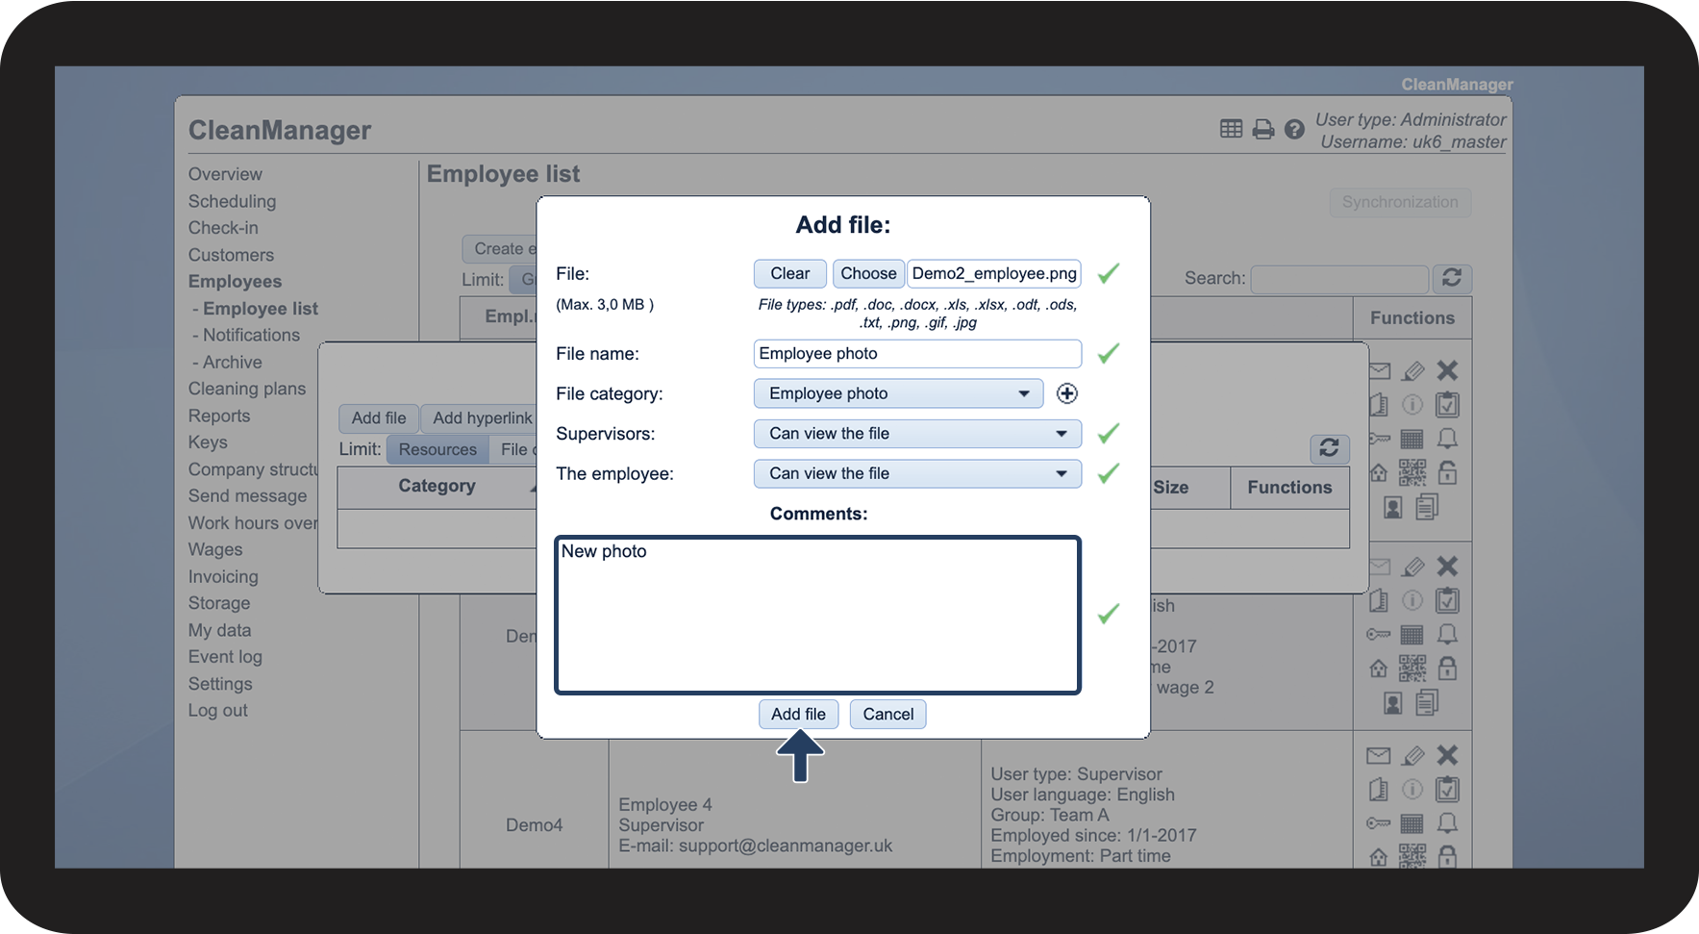
Task: Expand the Supervisors permission dropdown
Action: point(917,434)
